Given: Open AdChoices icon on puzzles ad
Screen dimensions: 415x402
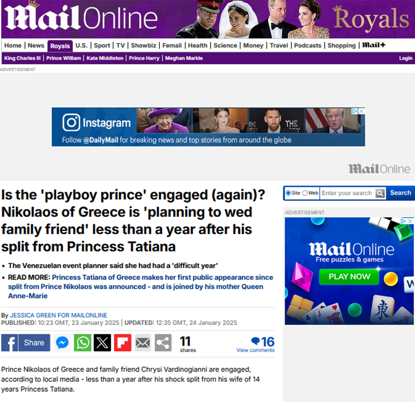Looking at the screenshot, I should click(403, 221).
